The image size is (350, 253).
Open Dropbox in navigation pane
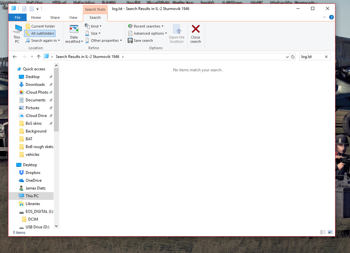(x=33, y=173)
